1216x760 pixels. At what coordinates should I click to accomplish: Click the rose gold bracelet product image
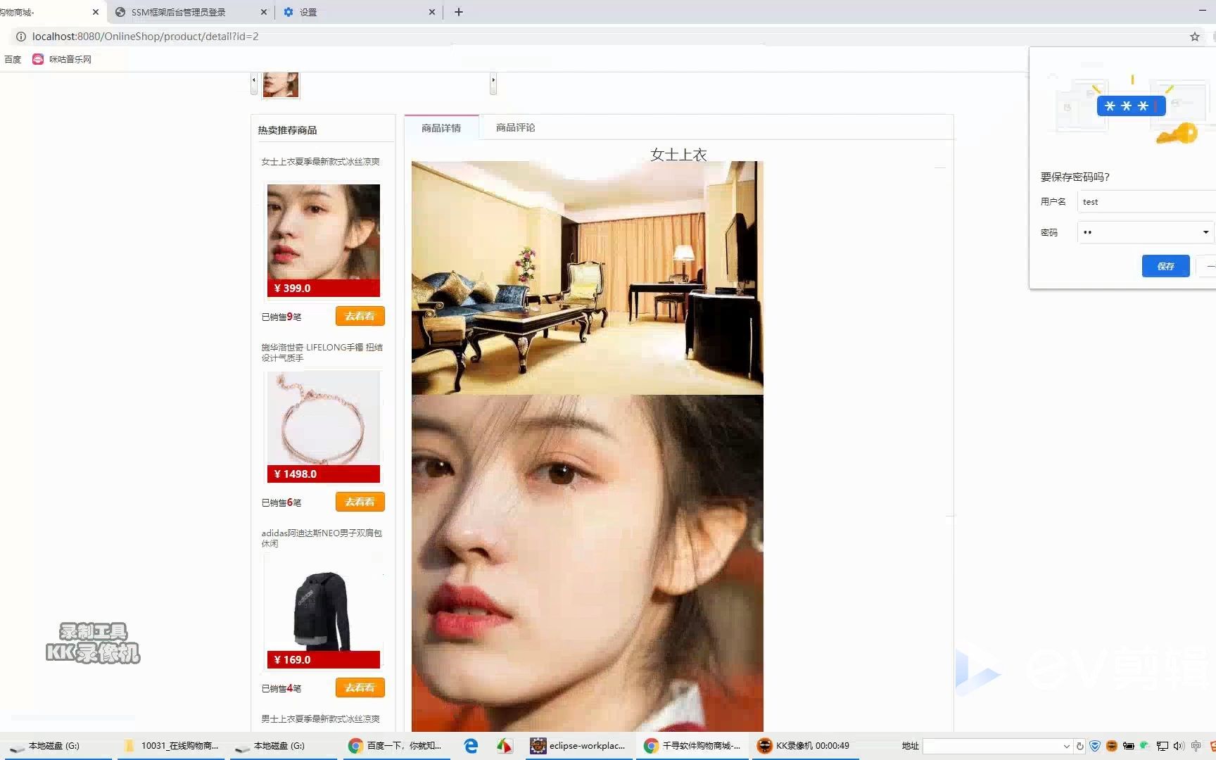[323, 426]
